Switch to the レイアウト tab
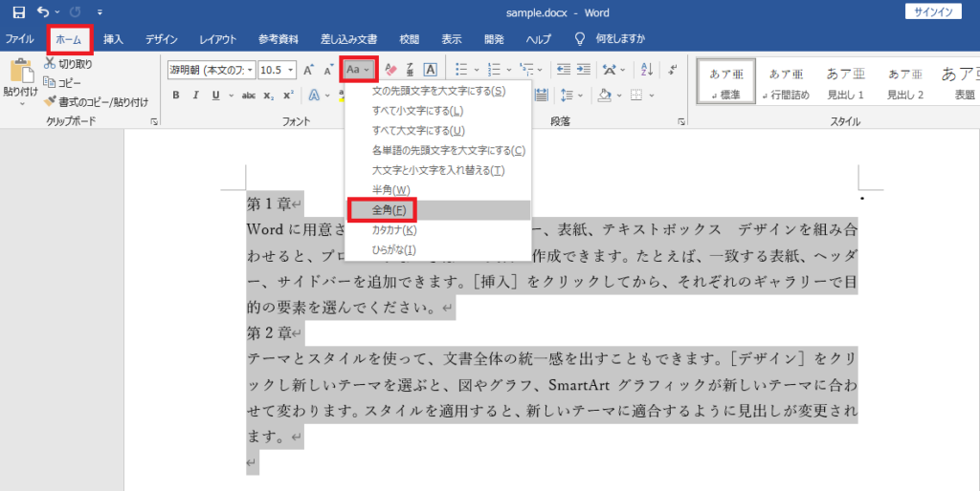This screenshot has height=491, width=980. [x=218, y=38]
